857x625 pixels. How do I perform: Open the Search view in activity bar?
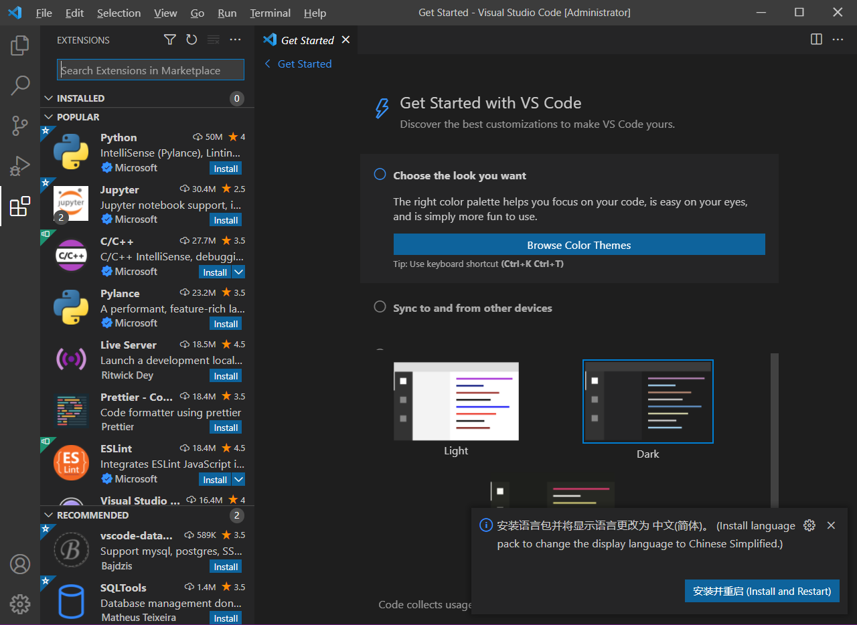[x=20, y=86]
